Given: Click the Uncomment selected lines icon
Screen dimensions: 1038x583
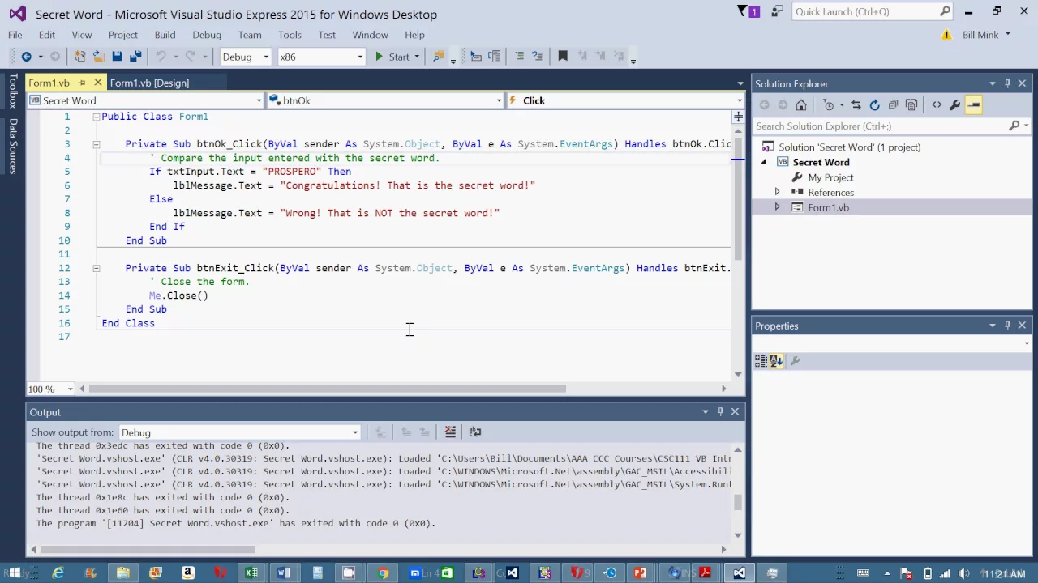Looking at the screenshot, I should pos(537,56).
